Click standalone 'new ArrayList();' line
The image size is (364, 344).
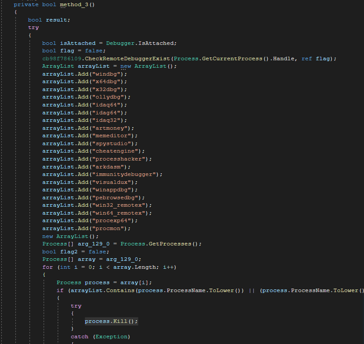coord(71,236)
